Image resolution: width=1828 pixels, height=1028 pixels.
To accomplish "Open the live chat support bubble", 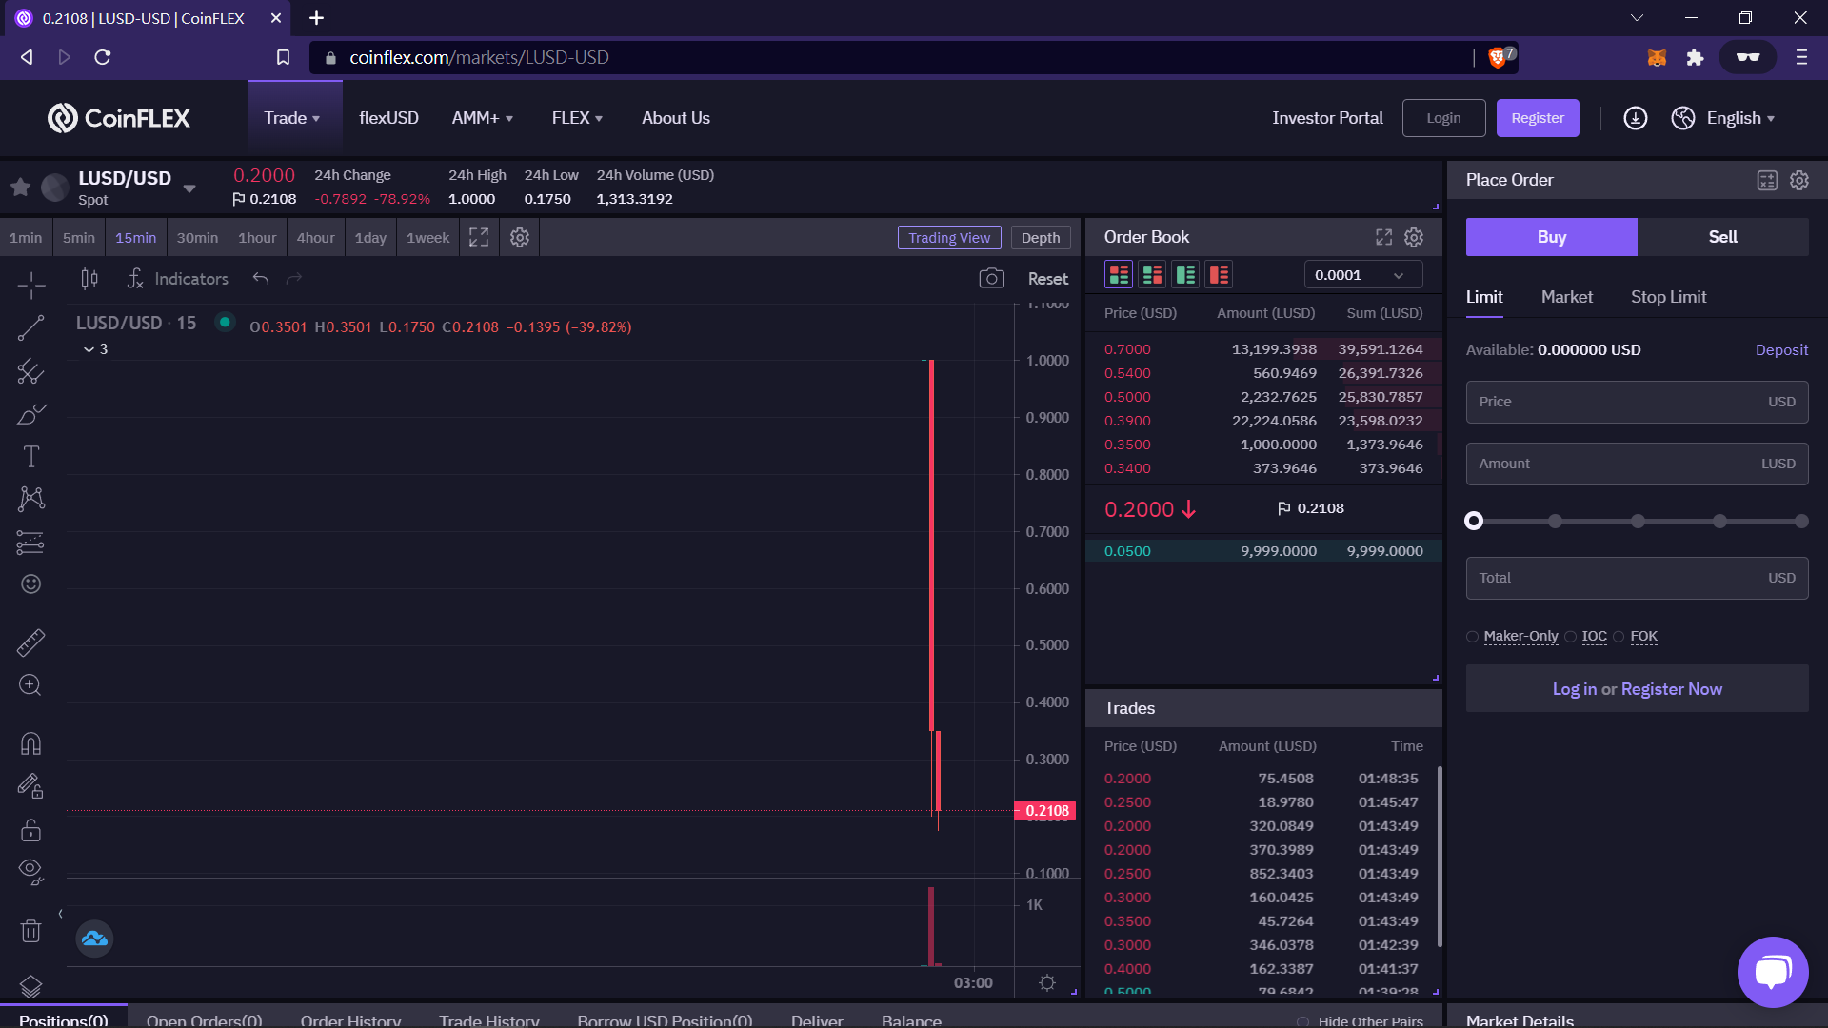I will tap(1773, 972).
